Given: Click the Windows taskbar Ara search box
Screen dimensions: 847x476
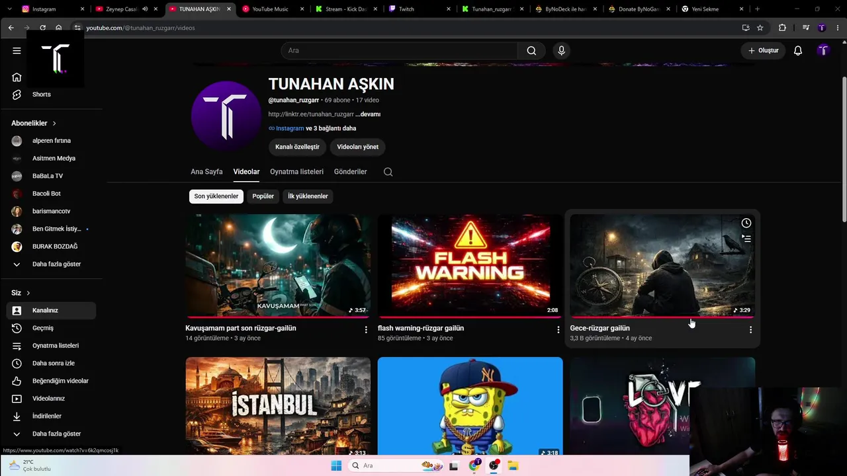Looking at the screenshot, I should [x=394, y=465].
